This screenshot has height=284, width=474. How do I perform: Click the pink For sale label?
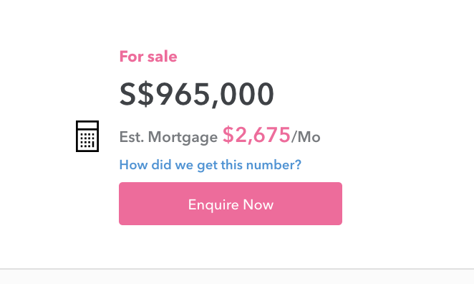(148, 57)
